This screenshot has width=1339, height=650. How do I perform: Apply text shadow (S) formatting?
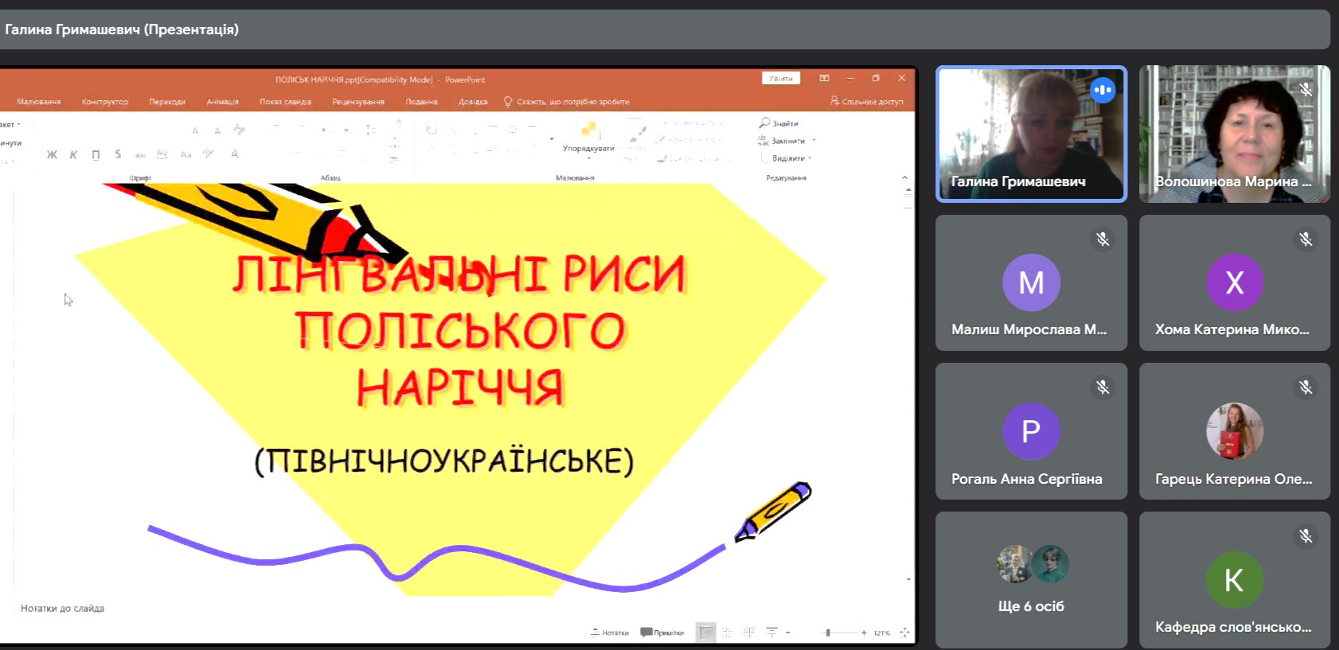click(x=118, y=154)
